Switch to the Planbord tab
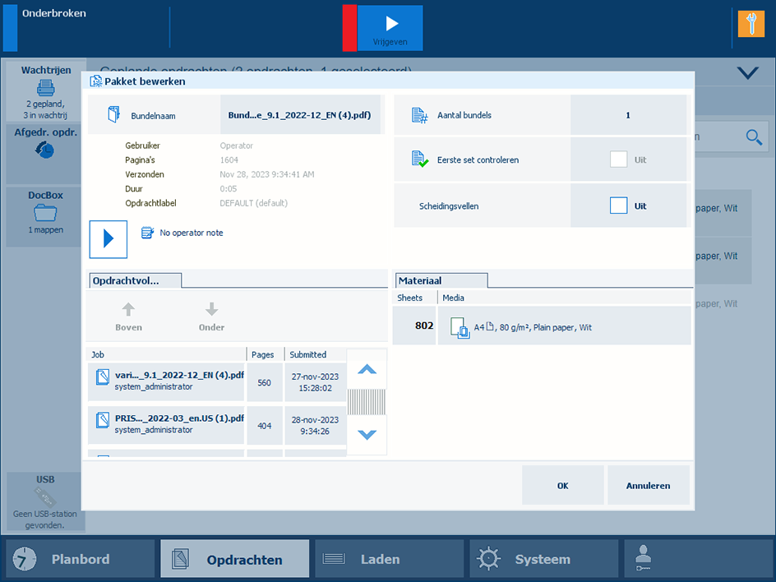776x582 pixels. click(x=80, y=559)
